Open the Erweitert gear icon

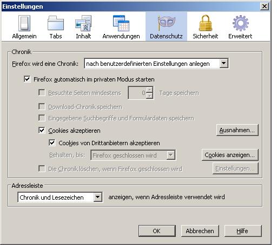240,23
